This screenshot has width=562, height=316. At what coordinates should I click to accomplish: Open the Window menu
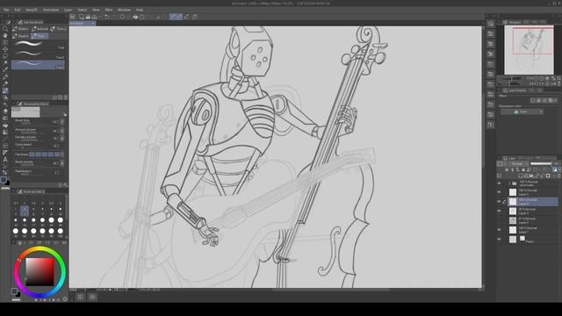[124, 10]
